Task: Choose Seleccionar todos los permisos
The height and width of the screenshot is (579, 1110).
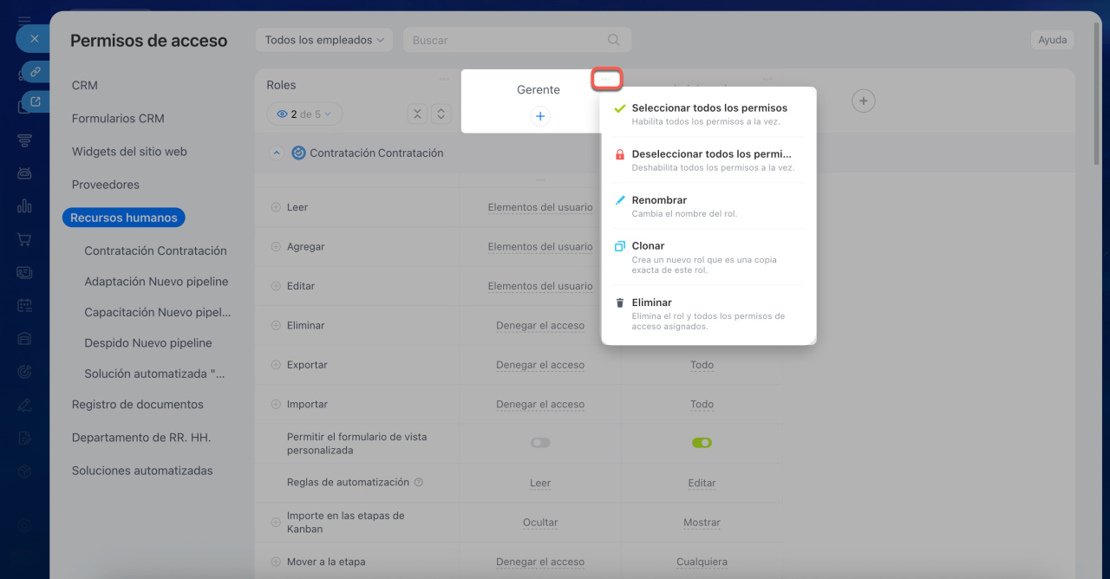Action: [708, 108]
